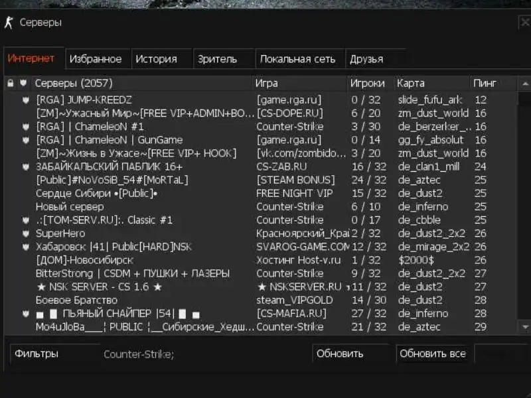Click the lock column header icon
This screenshot has height=398, width=531.
pos(11,83)
